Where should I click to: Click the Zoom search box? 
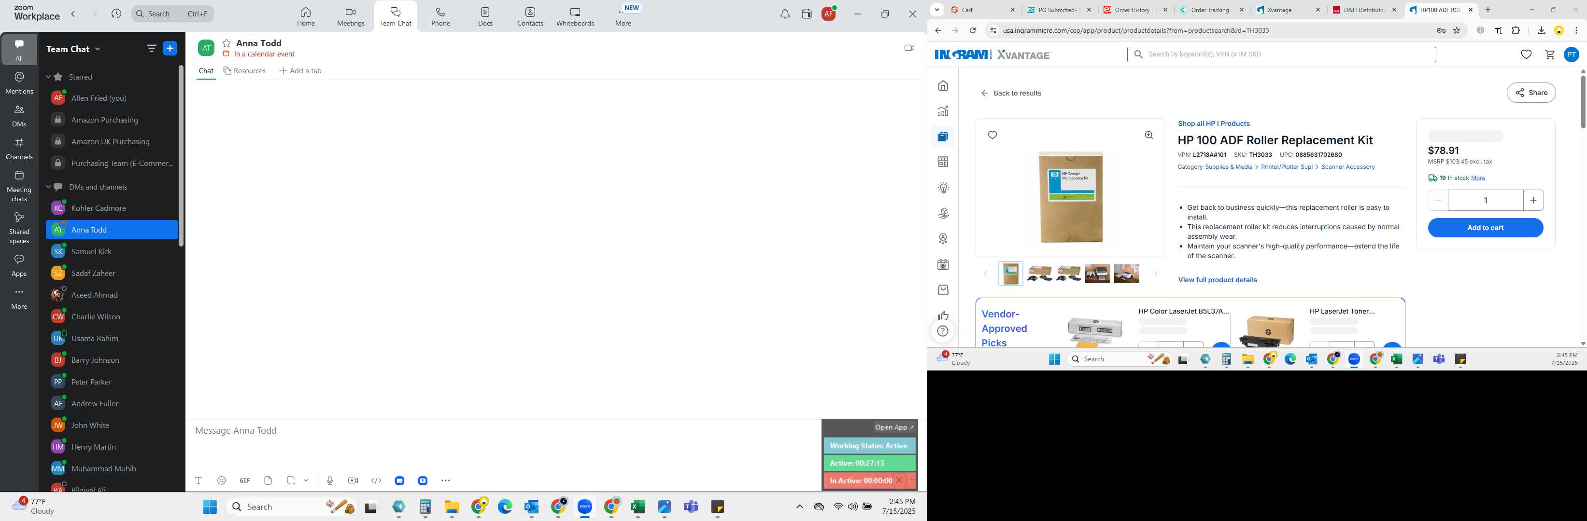172,14
